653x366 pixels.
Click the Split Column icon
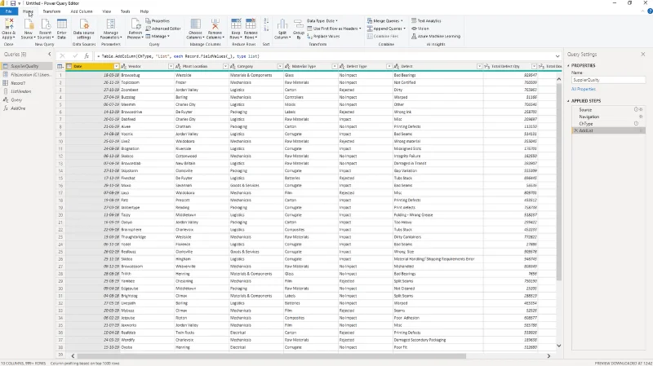click(x=282, y=24)
